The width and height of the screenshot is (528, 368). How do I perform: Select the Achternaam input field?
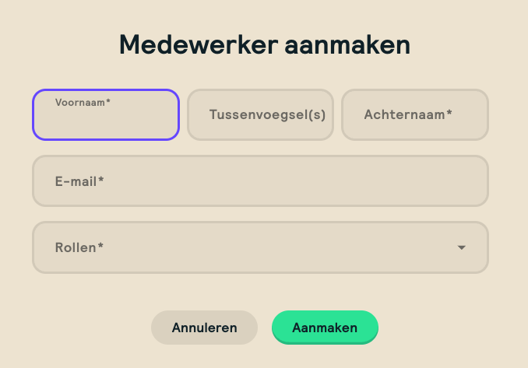(414, 115)
